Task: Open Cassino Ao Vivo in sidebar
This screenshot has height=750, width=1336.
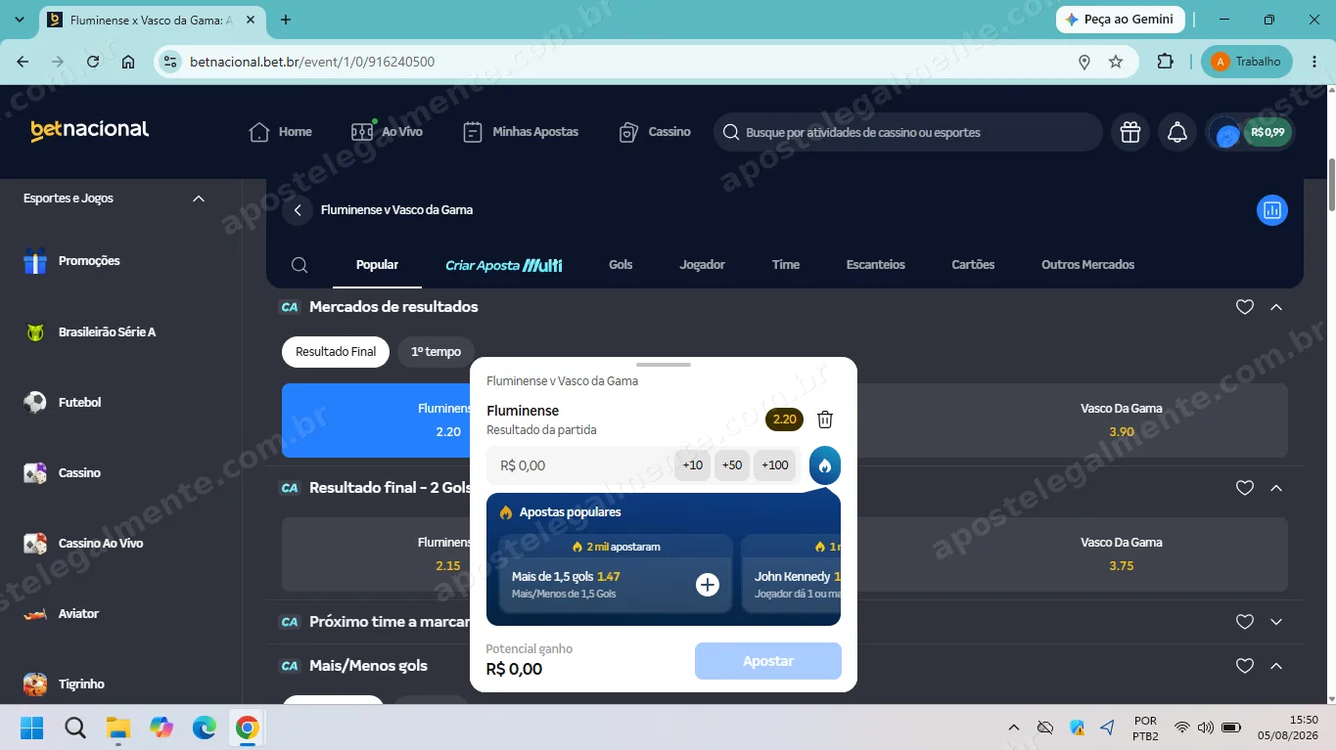Action: (x=83, y=544)
